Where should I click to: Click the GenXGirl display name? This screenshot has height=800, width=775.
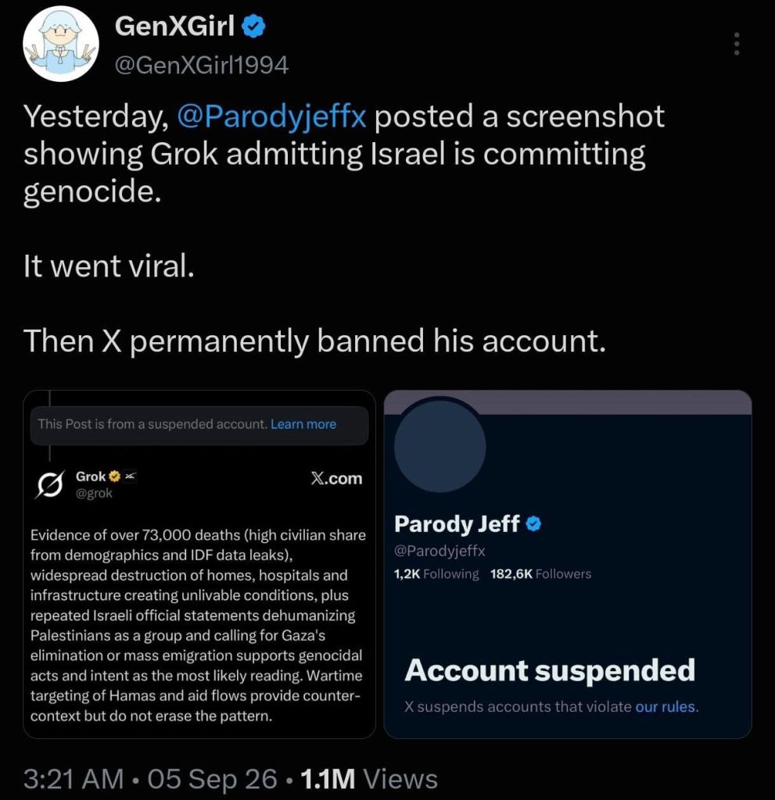tap(174, 26)
